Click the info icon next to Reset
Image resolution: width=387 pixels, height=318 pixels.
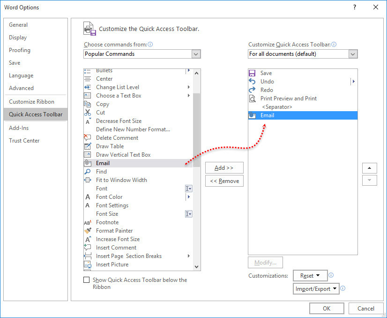click(331, 275)
